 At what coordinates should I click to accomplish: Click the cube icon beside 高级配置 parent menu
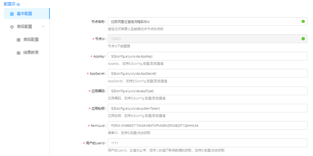pyautogui.click(x=12, y=27)
